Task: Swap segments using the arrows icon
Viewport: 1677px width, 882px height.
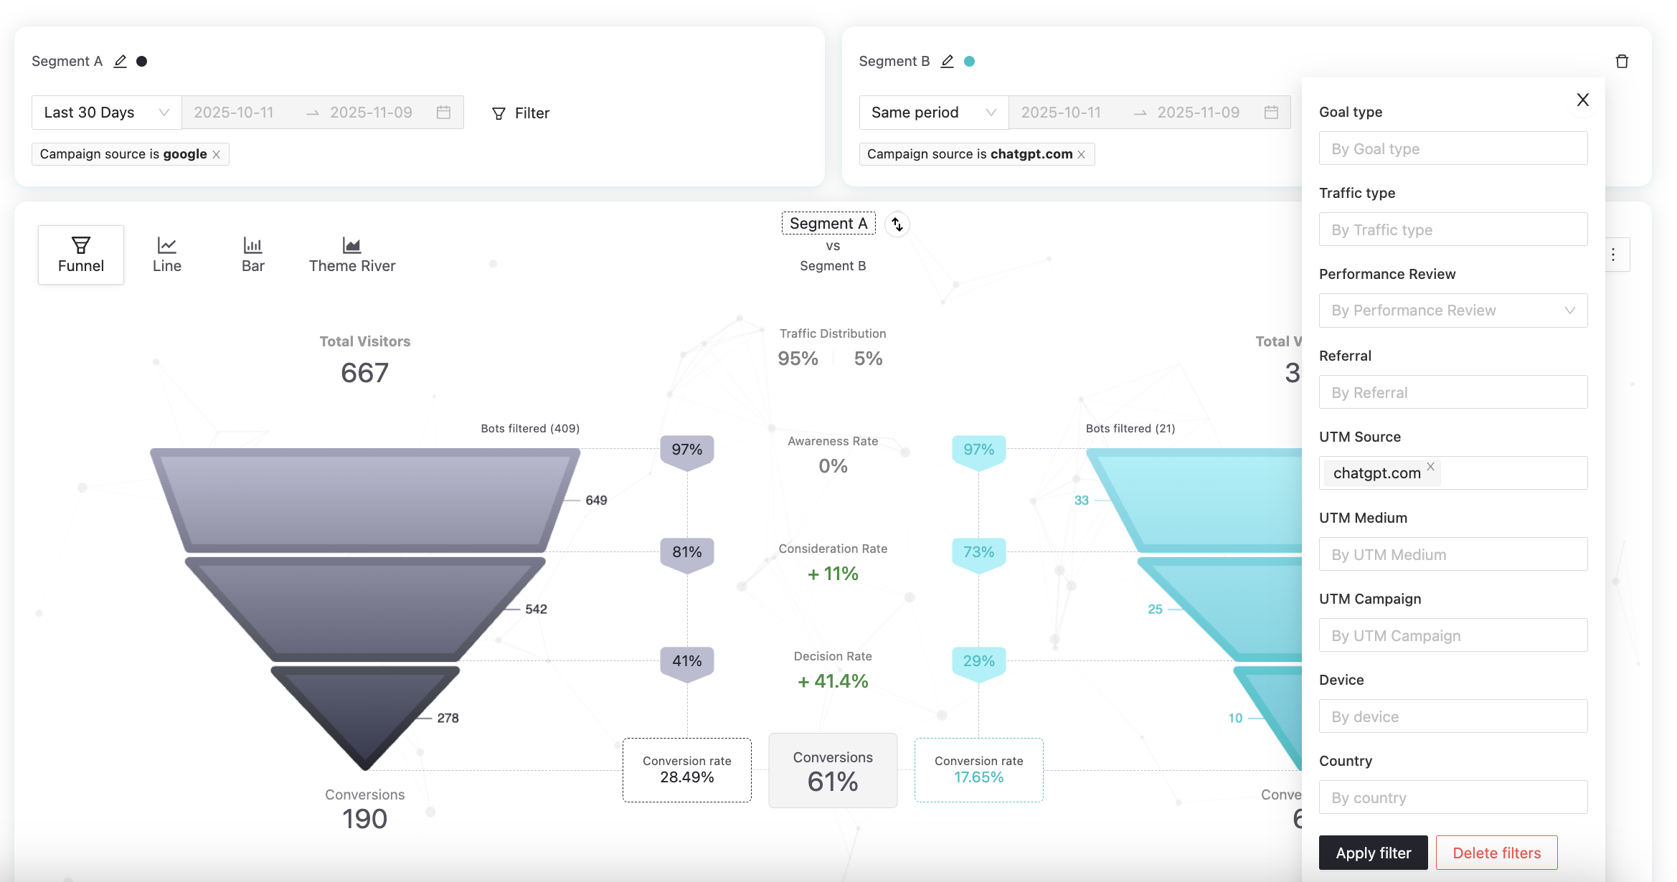Action: coord(897,224)
